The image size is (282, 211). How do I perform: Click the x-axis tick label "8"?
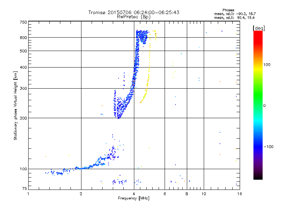(x=187, y=194)
